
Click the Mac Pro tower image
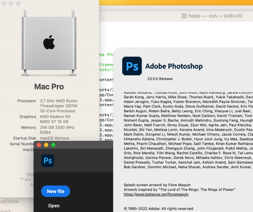[x=49, y=43]
